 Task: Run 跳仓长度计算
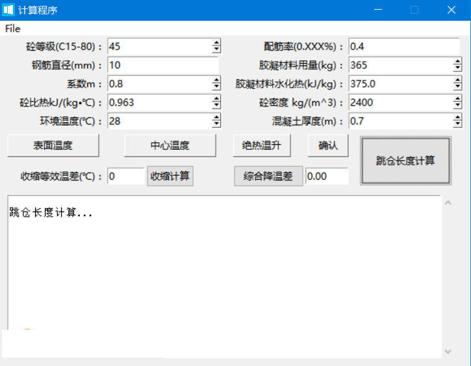[x=405, y=161]
